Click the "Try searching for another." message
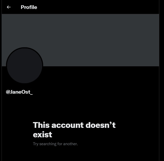Viewport: 164px width, 161px height. coord(55,144)
